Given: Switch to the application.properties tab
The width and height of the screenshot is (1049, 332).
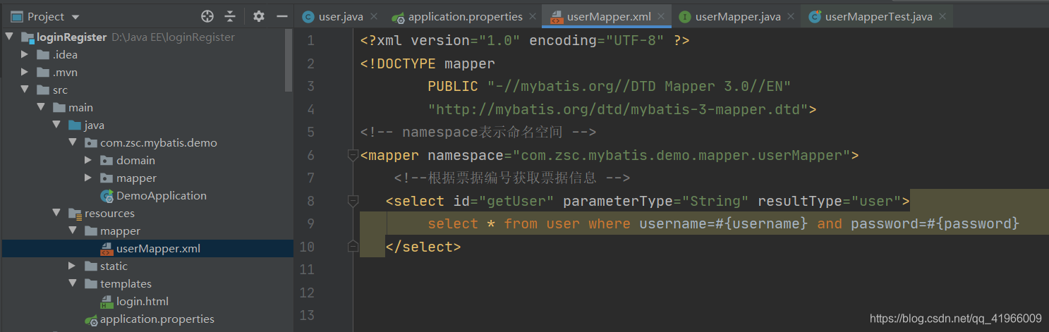Looking at the screenshot, I should coord(463,17).
